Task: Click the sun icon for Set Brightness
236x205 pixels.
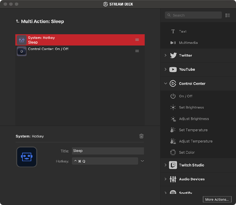Action: point(173,107)
